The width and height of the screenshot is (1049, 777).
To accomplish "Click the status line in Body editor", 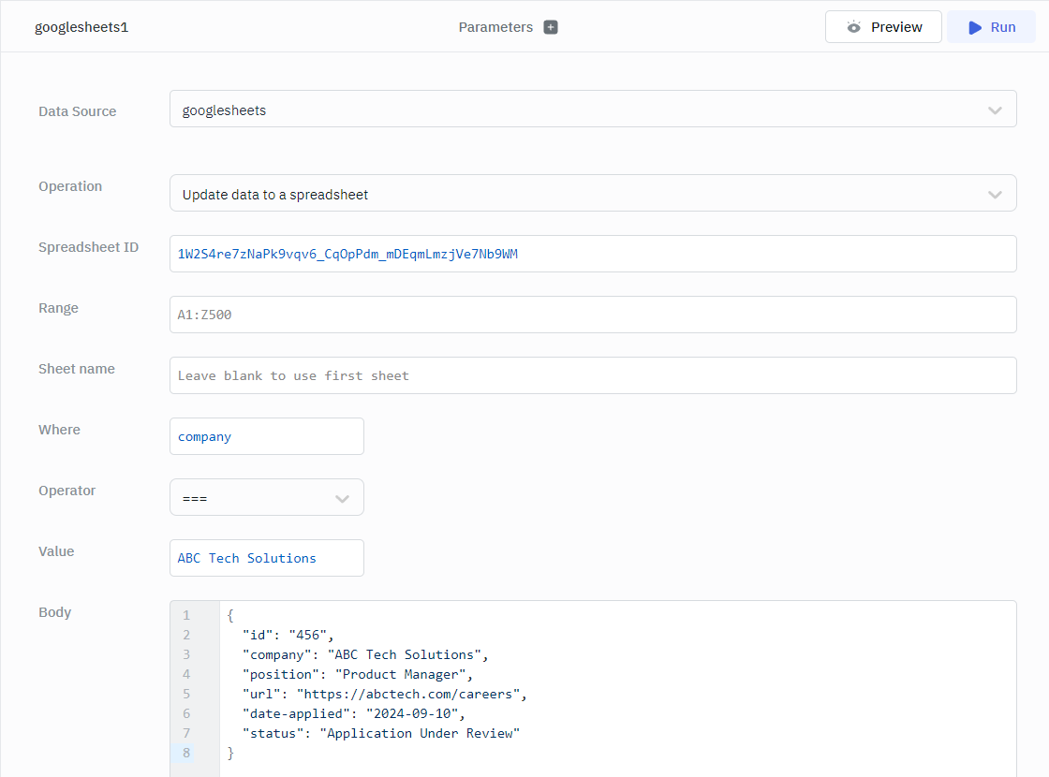I will coord(380,733).
